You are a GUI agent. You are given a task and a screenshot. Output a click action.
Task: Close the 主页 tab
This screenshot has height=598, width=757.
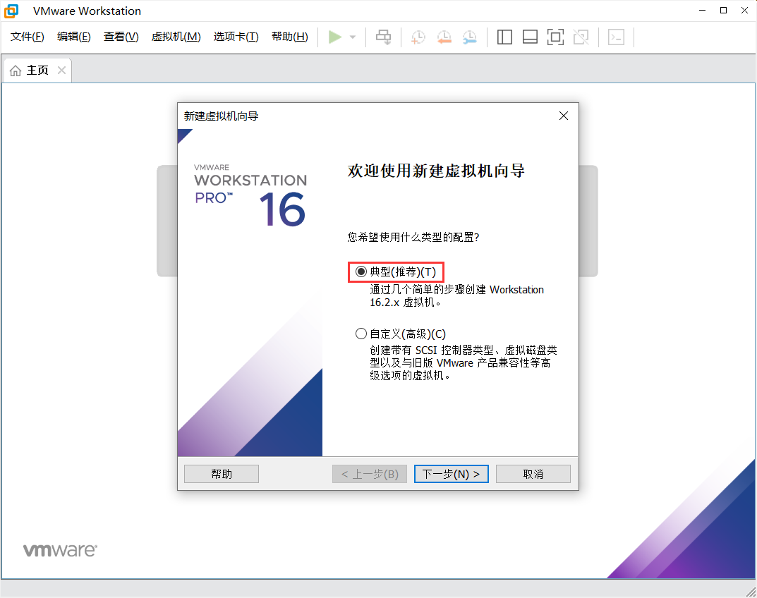(x=61, y=71)
